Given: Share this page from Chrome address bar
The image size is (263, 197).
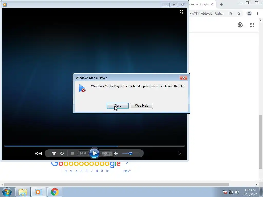Looking at the screenshot, I should pyautogui.click(x=230, y=13).
